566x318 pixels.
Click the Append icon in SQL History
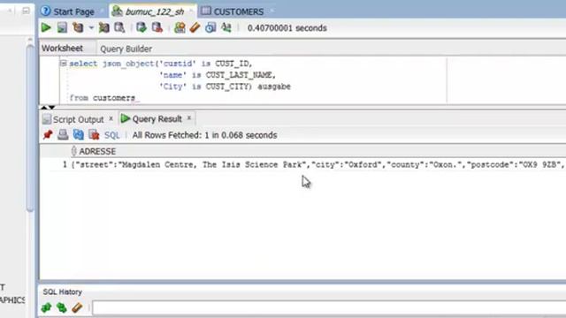[46, 307]
